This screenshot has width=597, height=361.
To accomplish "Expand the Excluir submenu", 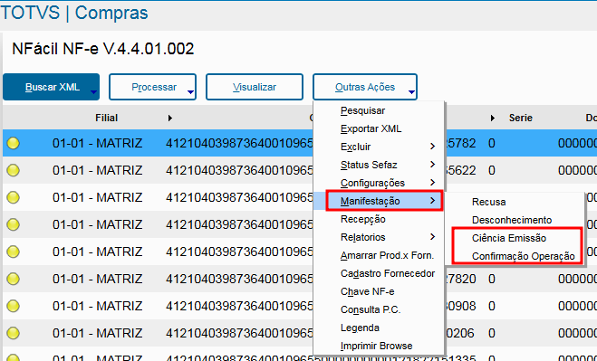I will (x=379, y=147).
